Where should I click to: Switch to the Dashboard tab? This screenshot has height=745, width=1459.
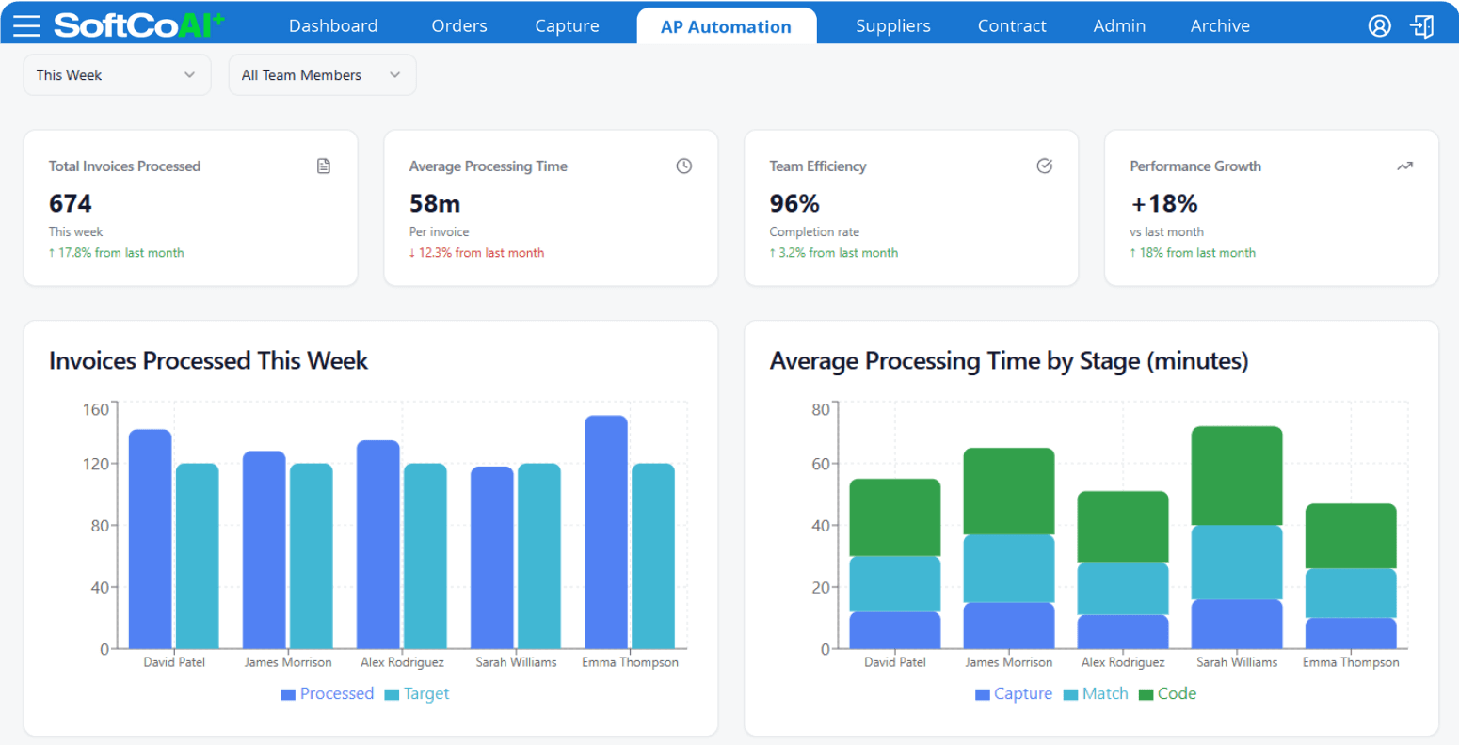(333, 26)
